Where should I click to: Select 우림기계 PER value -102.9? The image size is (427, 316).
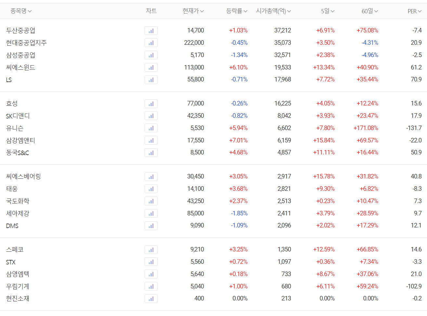click(414, 286)
